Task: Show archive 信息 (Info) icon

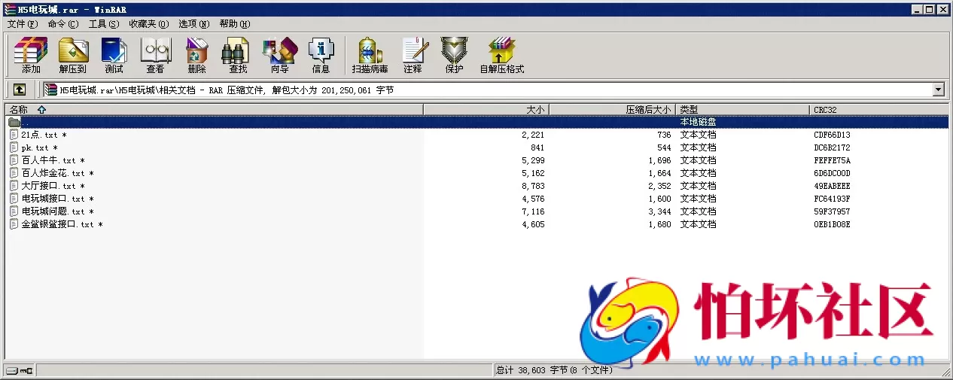Action: coord(321,55)
